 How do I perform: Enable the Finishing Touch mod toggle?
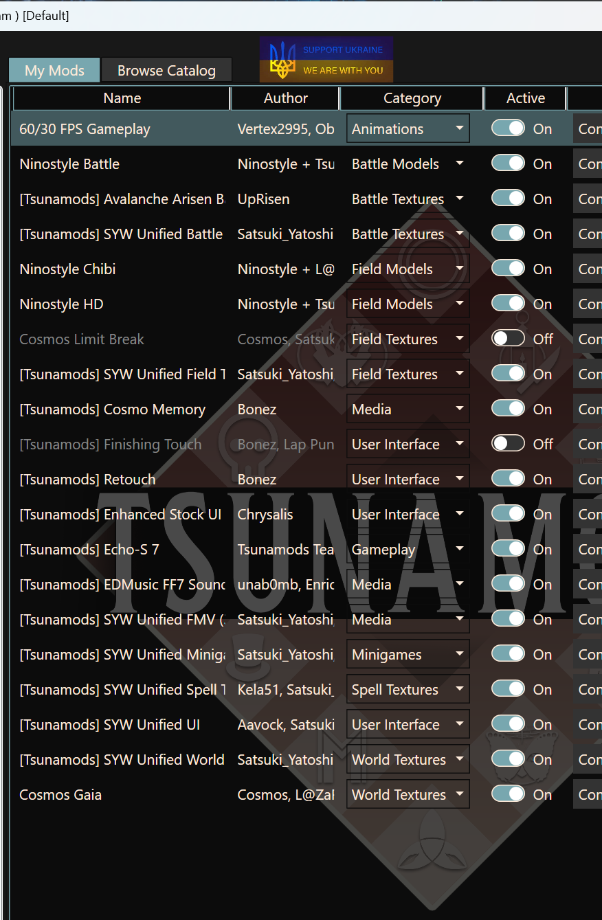point(509,444)
